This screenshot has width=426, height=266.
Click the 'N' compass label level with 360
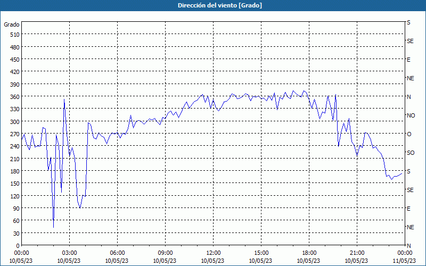[409, 97]
